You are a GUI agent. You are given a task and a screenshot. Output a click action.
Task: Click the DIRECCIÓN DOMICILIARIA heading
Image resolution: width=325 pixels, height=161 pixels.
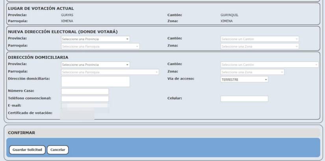tap(38, 57)
